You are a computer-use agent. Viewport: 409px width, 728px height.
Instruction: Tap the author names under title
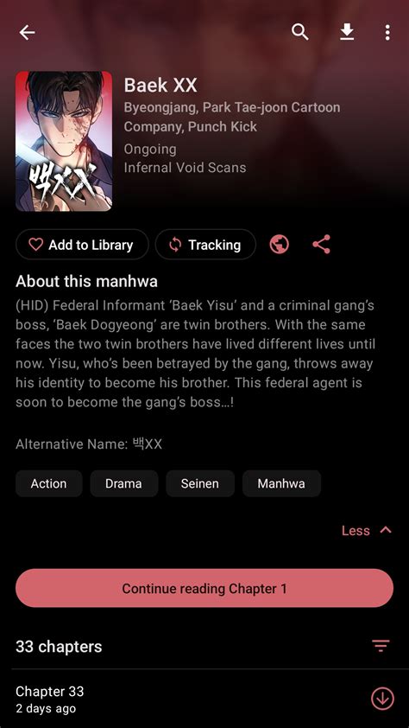pos(231,117)
